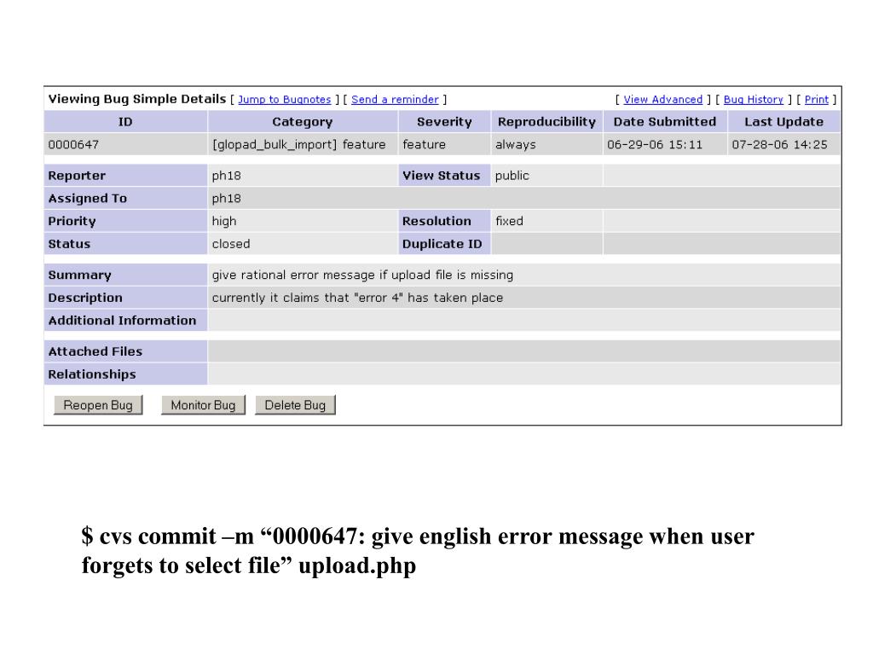The image size is (873, 655).
Task: Click the Send a reminder link
Action: 395,100
